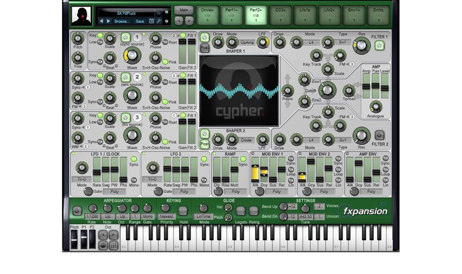Click the Glide Vel knob
The height and width of the screenshot is (274, 462).
228,208
